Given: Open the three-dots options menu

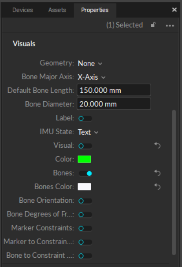Looking at the screenshot, I should pos(170,26).
